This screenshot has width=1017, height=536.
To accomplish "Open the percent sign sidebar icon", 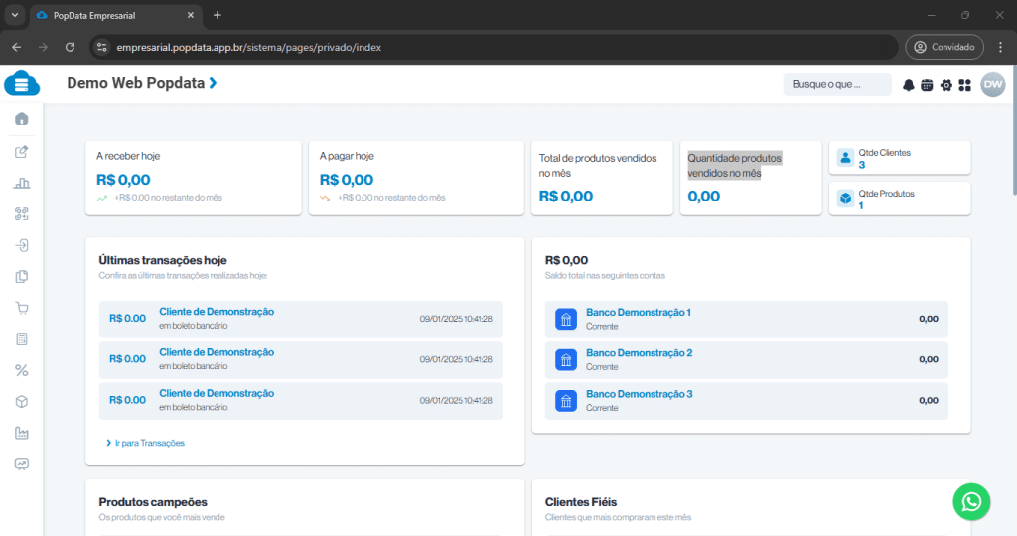I will click(x=21, y=370).
